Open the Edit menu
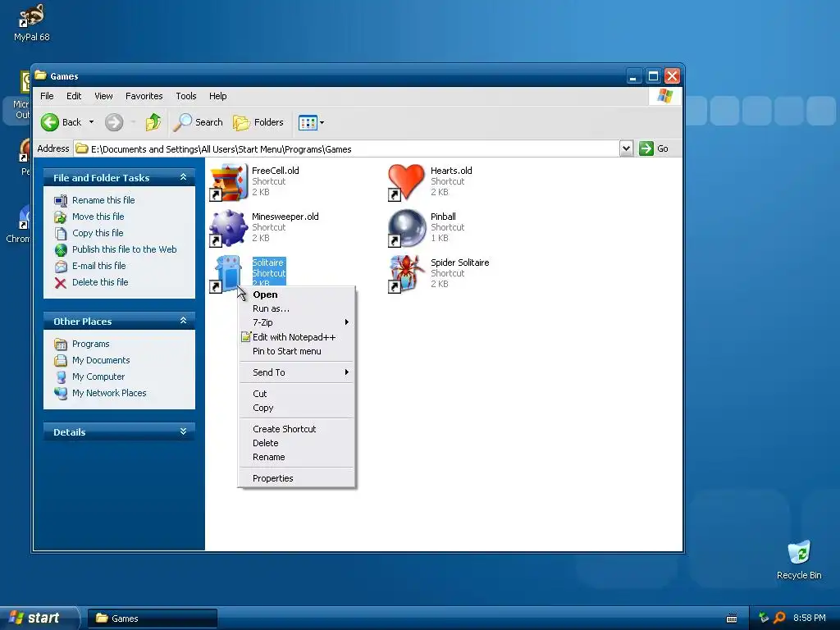Screen dimensions: 840x630 click(74, 96)
